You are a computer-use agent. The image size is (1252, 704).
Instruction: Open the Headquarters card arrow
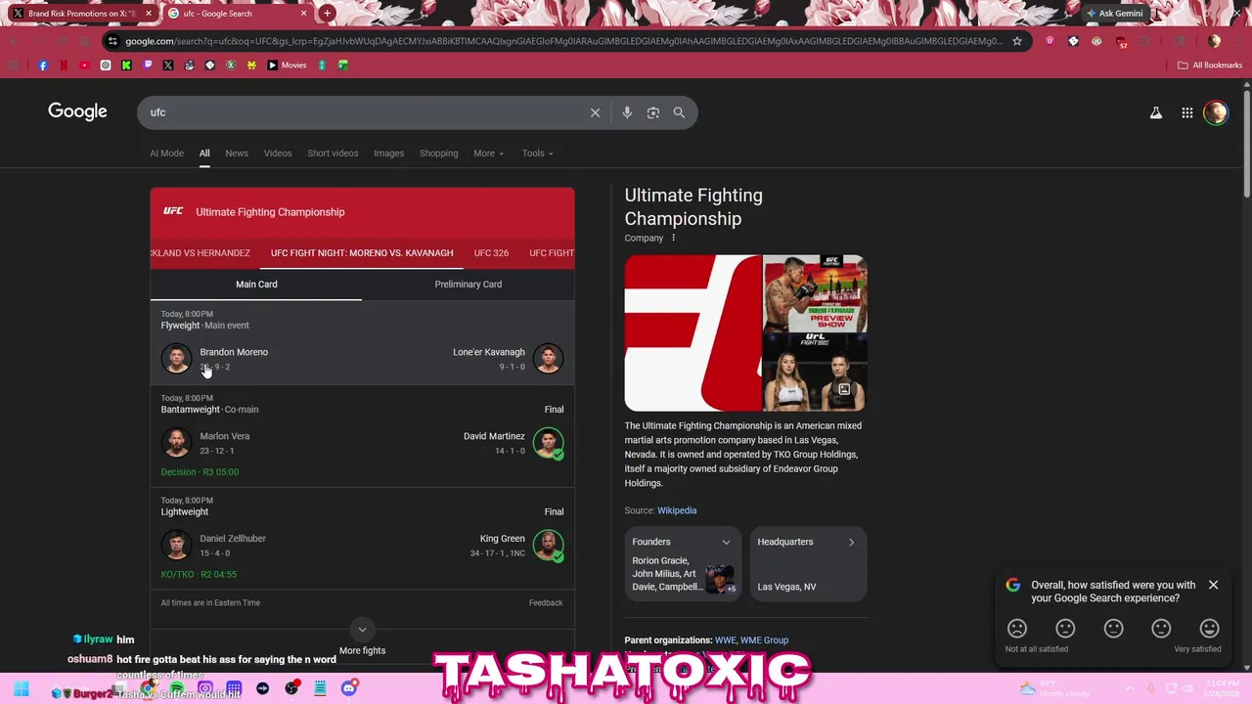[x=851, y=542]
